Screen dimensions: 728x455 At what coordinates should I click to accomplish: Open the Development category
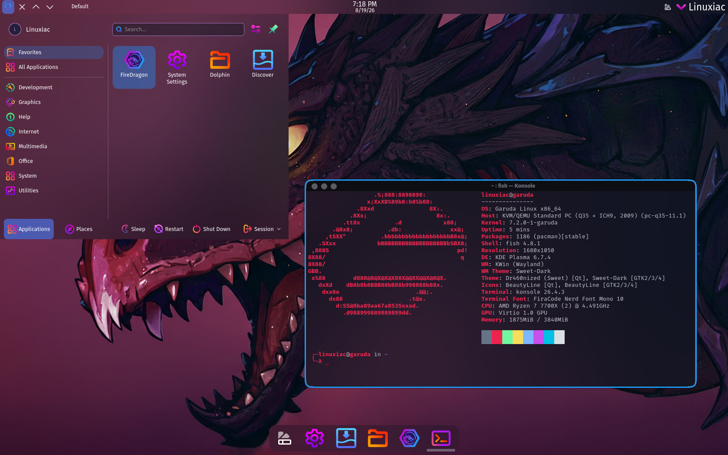54,87
